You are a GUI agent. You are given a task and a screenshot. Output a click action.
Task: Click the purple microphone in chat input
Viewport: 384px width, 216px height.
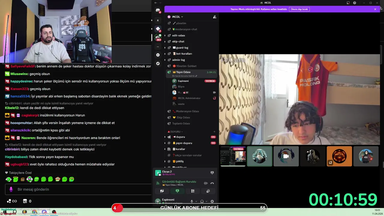point(11,189)
